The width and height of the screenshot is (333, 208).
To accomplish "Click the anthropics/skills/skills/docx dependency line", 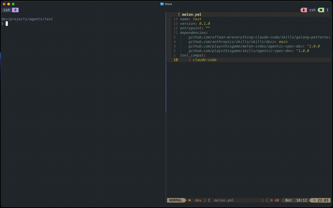I will (x=238, y=42).
